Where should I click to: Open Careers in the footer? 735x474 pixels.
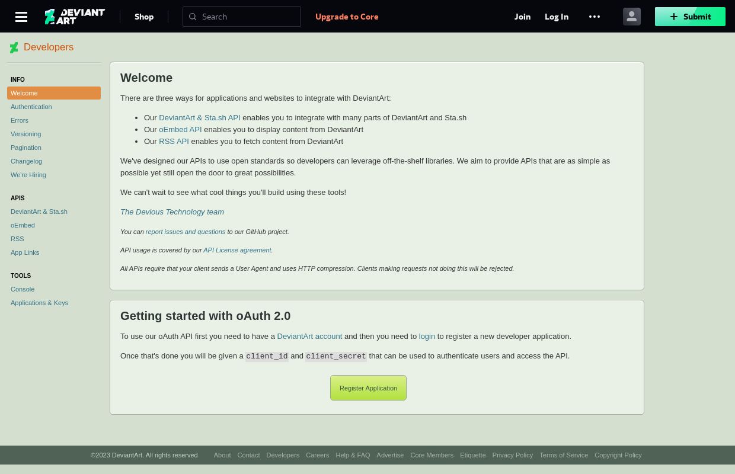coord(317,455)
